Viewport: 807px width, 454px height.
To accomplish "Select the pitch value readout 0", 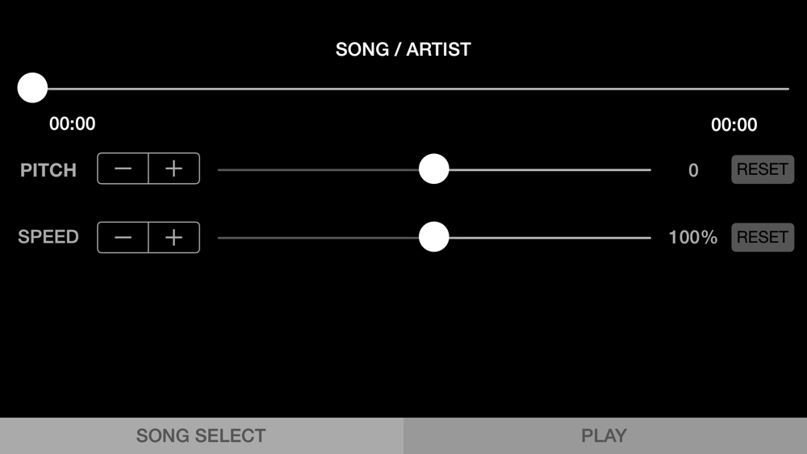I will pos(693,170).
